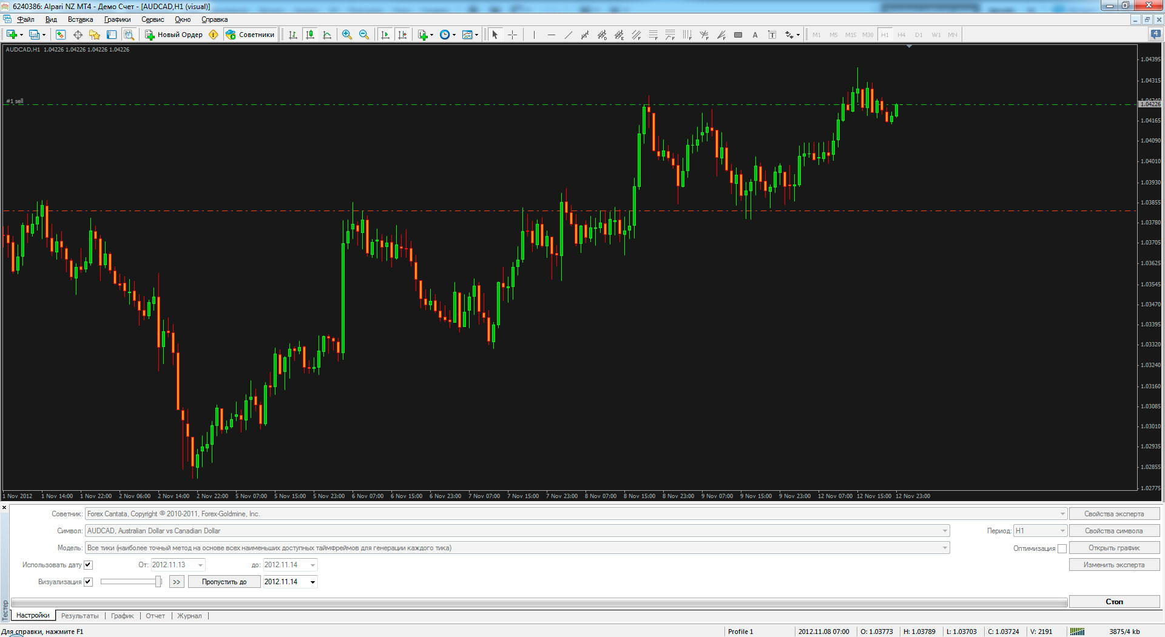Switch to the 'Журнал' tab
Viewport: 1165px width, 637px height.
189,616
